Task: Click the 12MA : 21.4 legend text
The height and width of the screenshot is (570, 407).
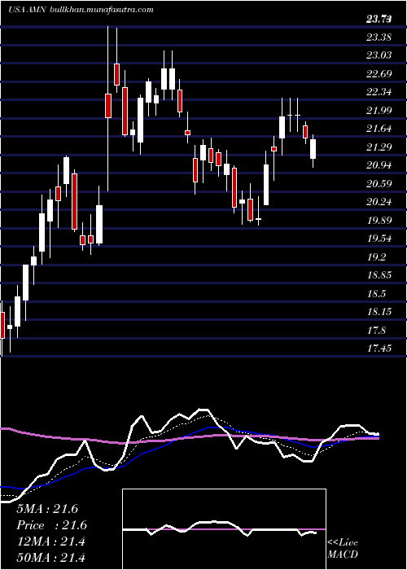Action: click(50, 541)
